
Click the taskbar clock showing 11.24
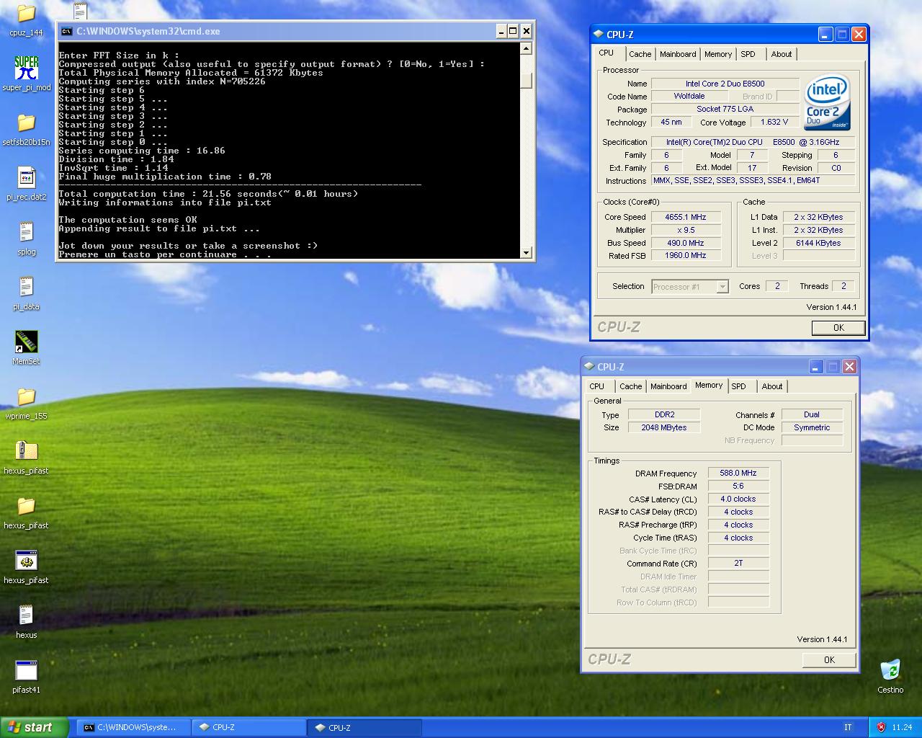[x=902, y=727]
